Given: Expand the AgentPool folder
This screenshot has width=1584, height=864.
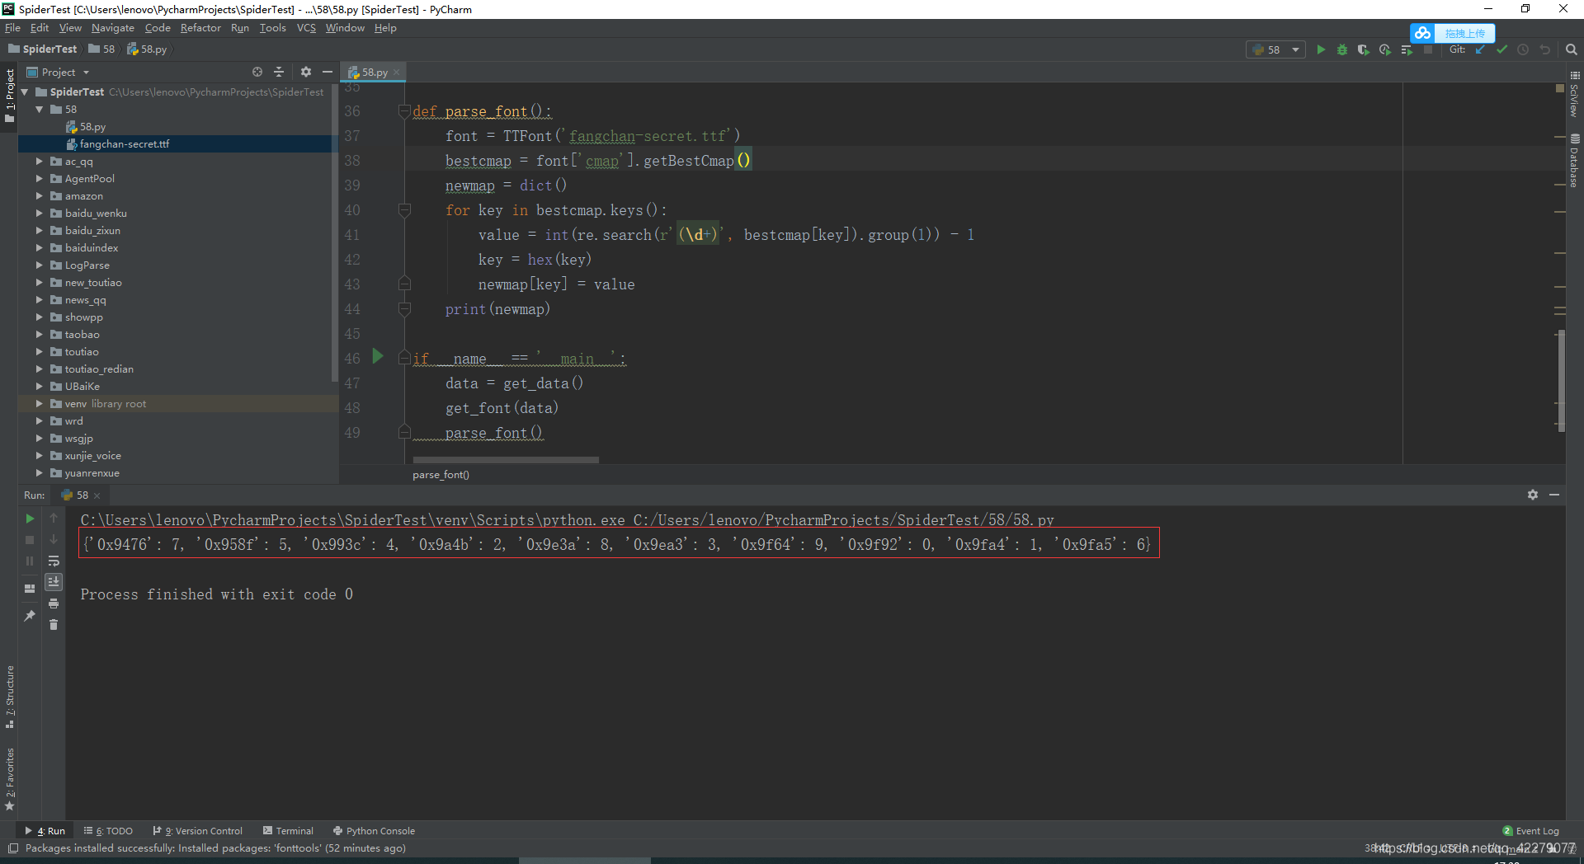Looking at the screenshot, I should [x=39, y=178].
